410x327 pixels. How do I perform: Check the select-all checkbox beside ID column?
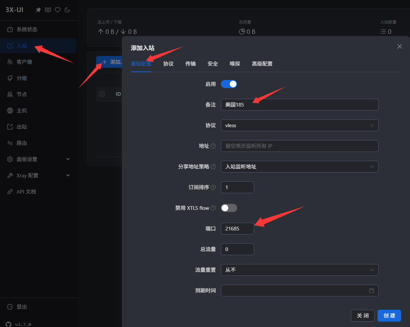click(102, 94)
